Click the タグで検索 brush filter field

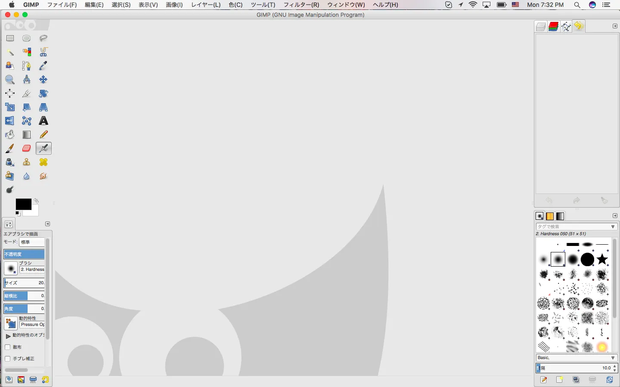[573, 227]
